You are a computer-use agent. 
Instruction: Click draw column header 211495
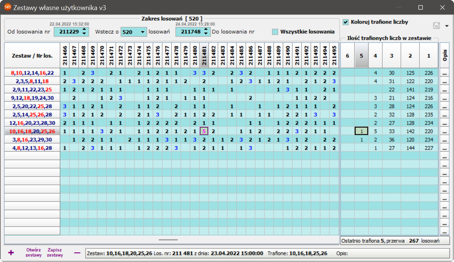(x=334, y=55)
